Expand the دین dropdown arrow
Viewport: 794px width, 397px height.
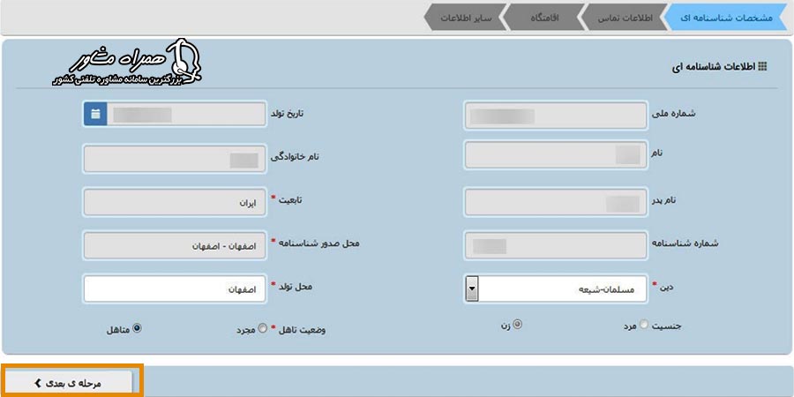471,288
